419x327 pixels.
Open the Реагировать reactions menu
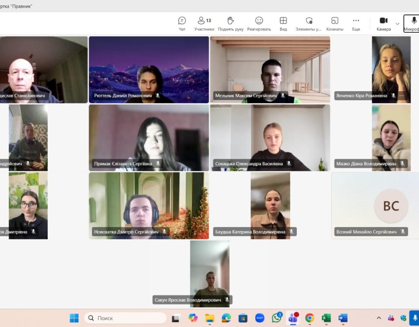259,24
